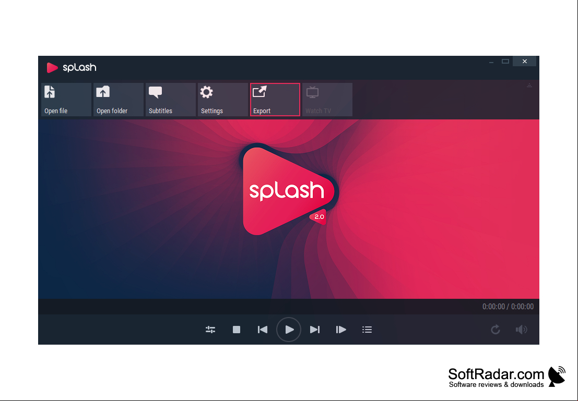Screen dimensions: 578x401
Task: Toggle the repeat loop icon
Action: click(496, 329)
